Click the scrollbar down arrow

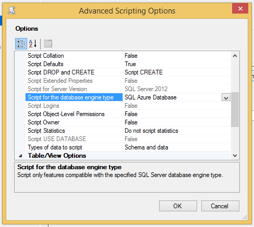[x=235, y=156]
